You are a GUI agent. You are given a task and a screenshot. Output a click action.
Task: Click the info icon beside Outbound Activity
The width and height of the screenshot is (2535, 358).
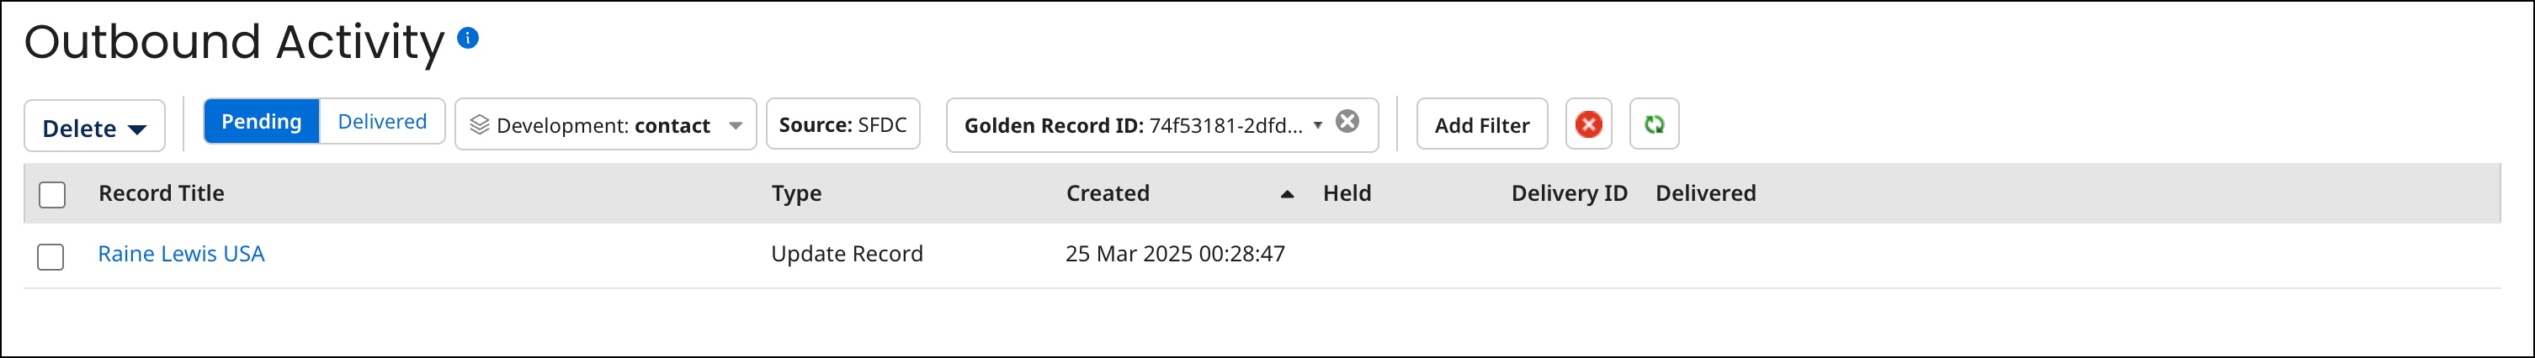[x=469, y=39]
